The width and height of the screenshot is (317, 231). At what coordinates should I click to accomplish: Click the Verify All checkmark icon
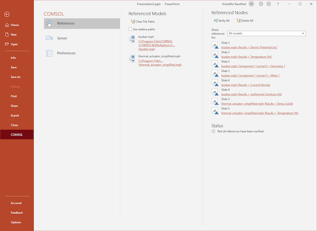click(x=216, y=20)
